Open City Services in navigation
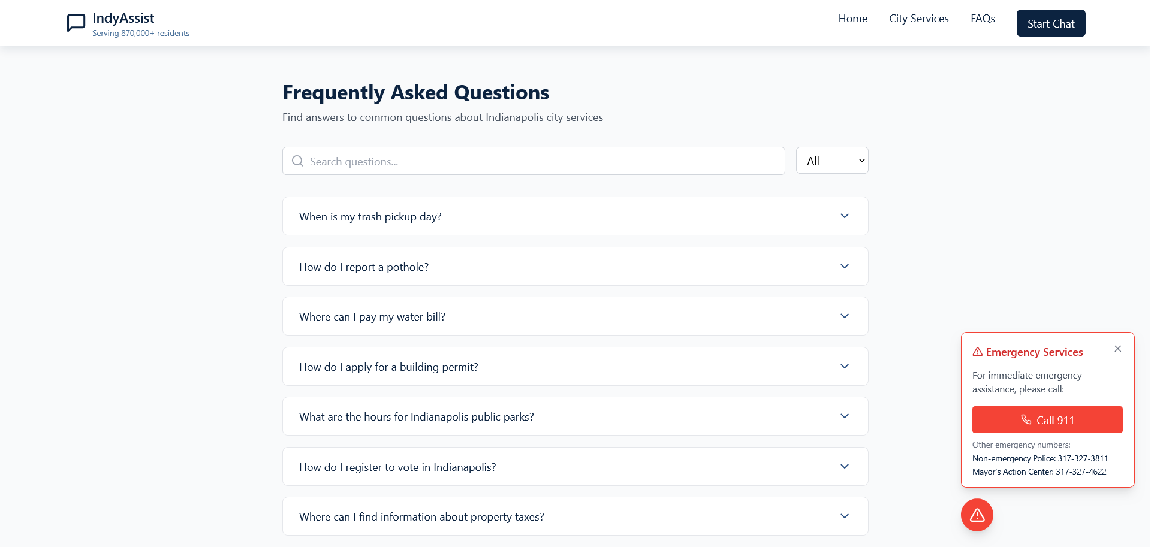The width and height of the screenshot is (1151, 547). tap(918, 19)
